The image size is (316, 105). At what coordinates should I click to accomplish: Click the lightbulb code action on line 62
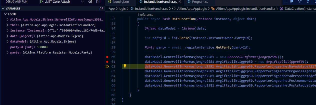pyautogui.click(x=125, y=66)
